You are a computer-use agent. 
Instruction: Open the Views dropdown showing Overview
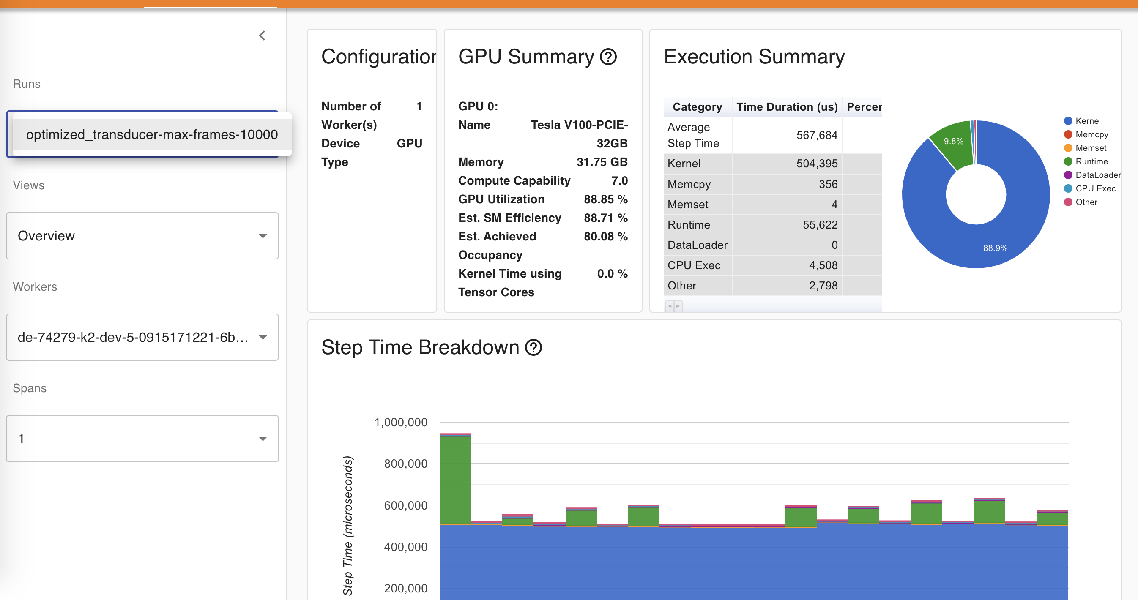tap(142, 236)
